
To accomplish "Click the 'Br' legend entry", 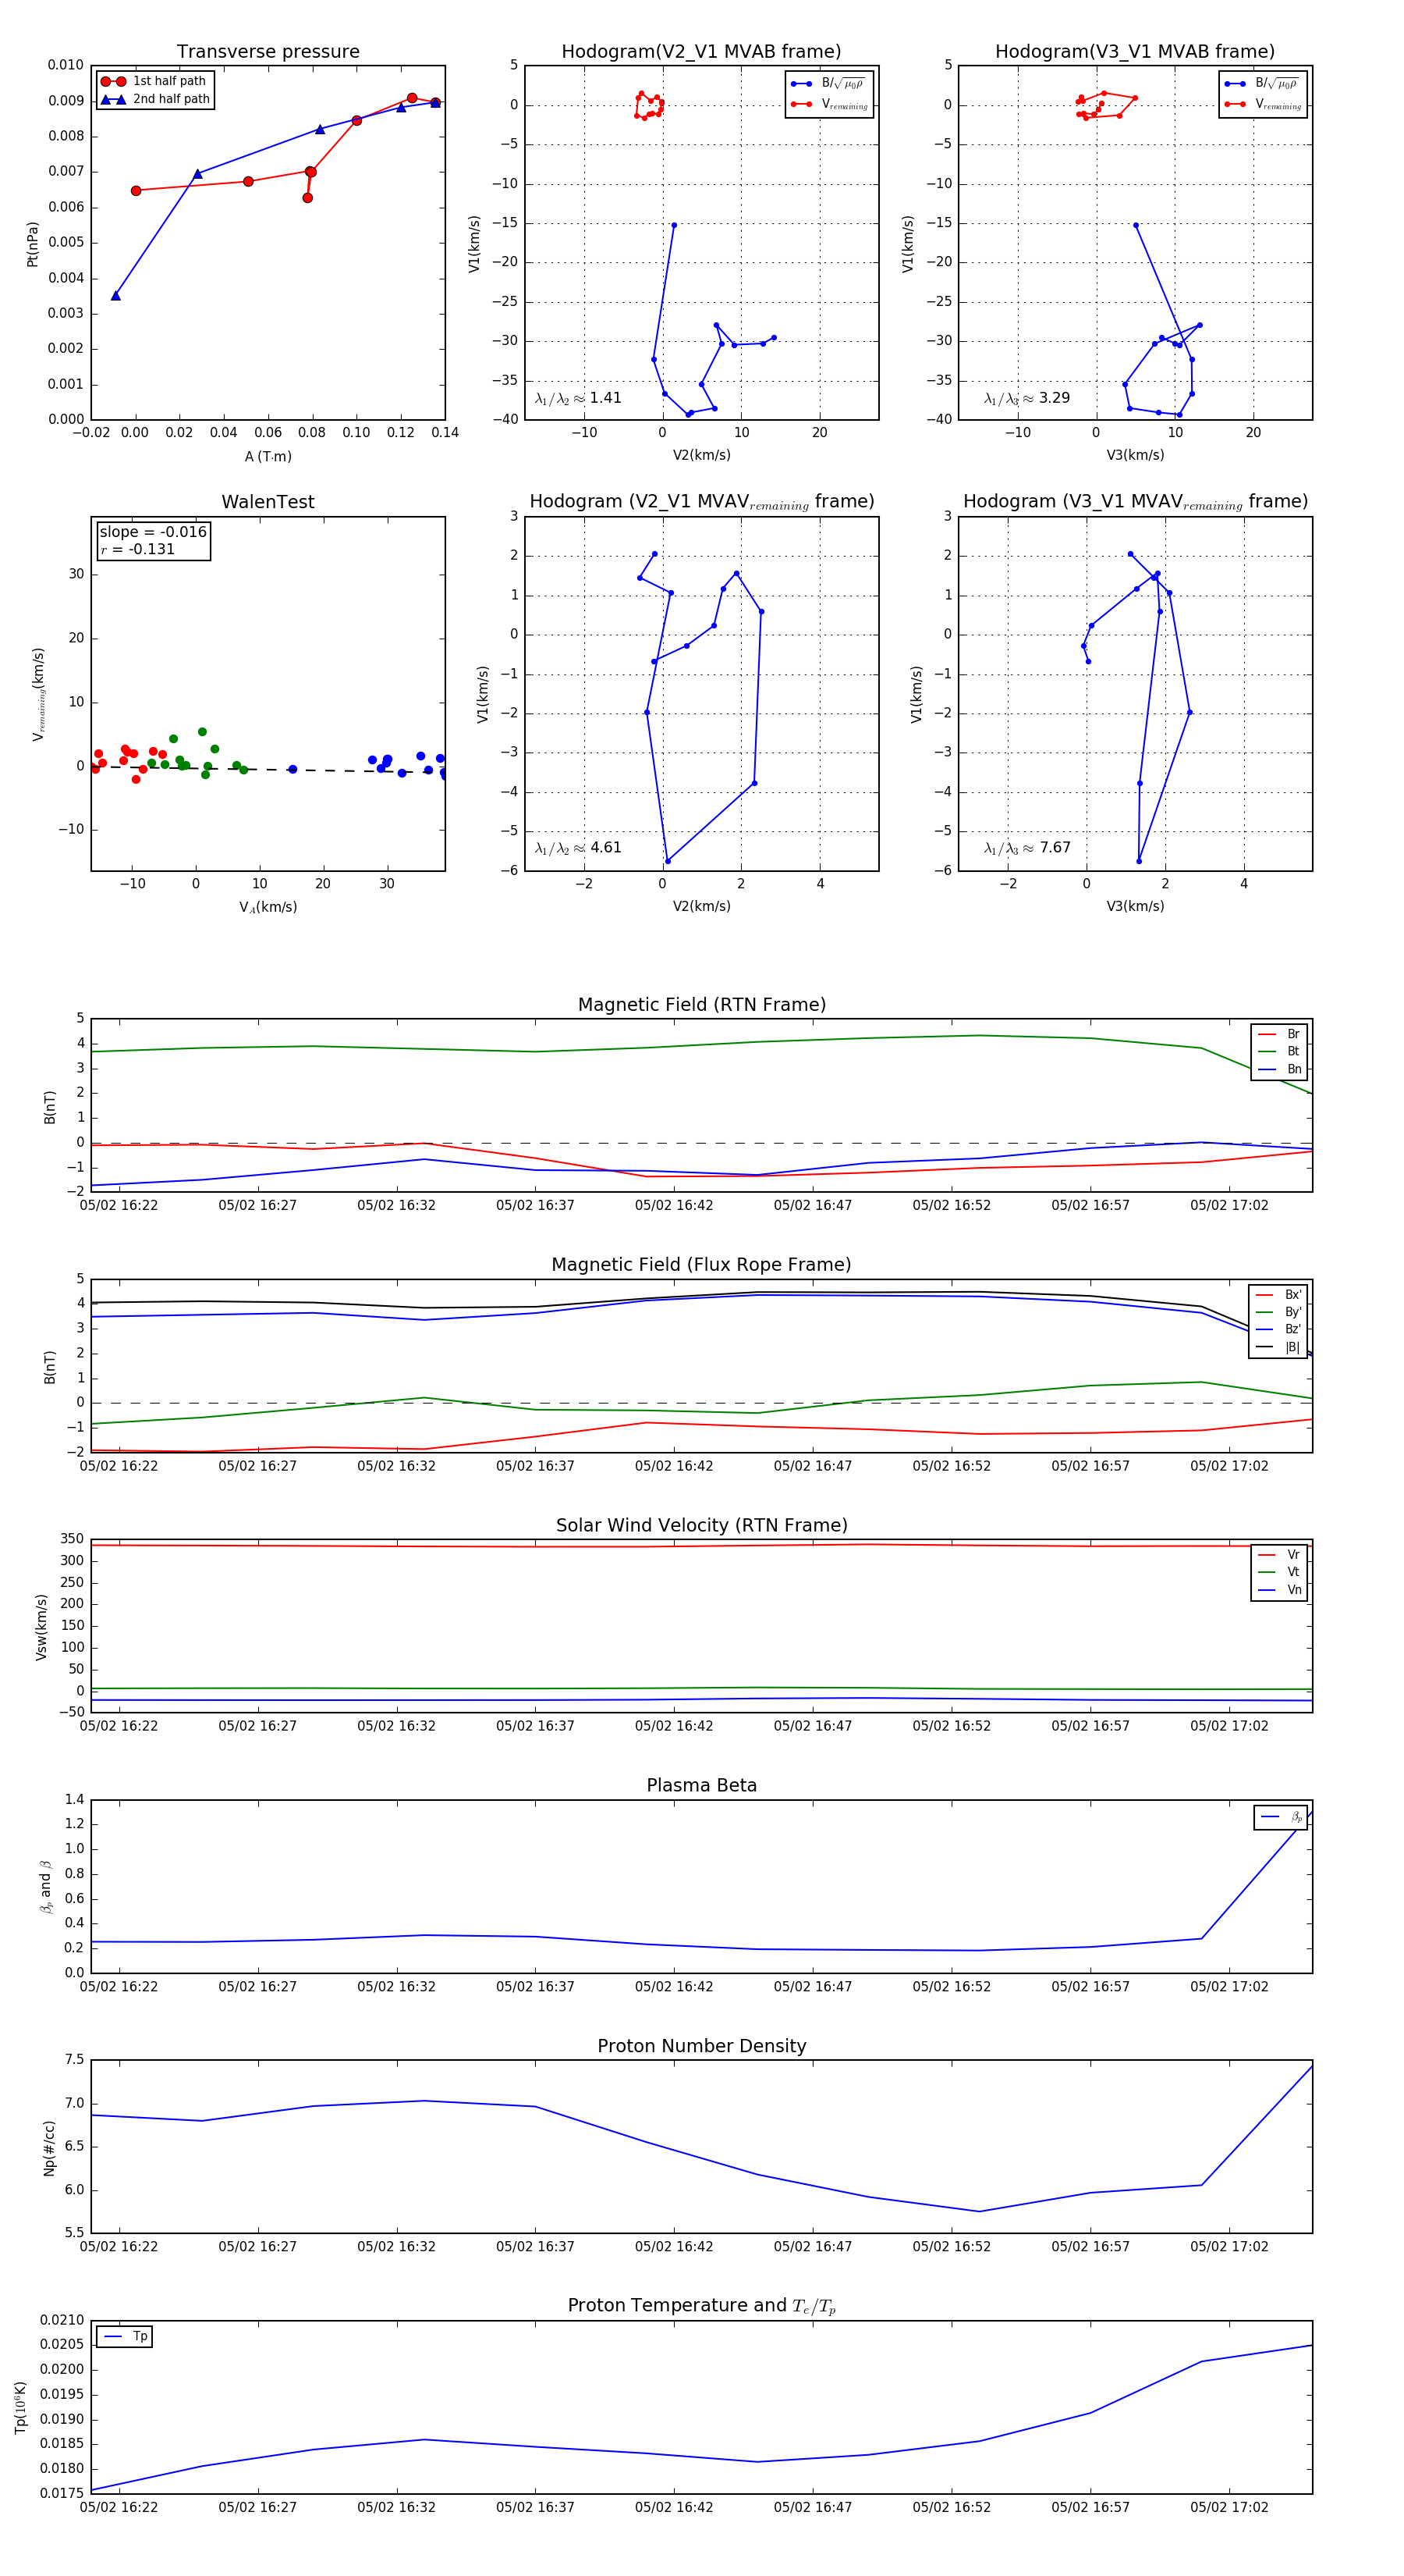I will pos(1280,1034).
